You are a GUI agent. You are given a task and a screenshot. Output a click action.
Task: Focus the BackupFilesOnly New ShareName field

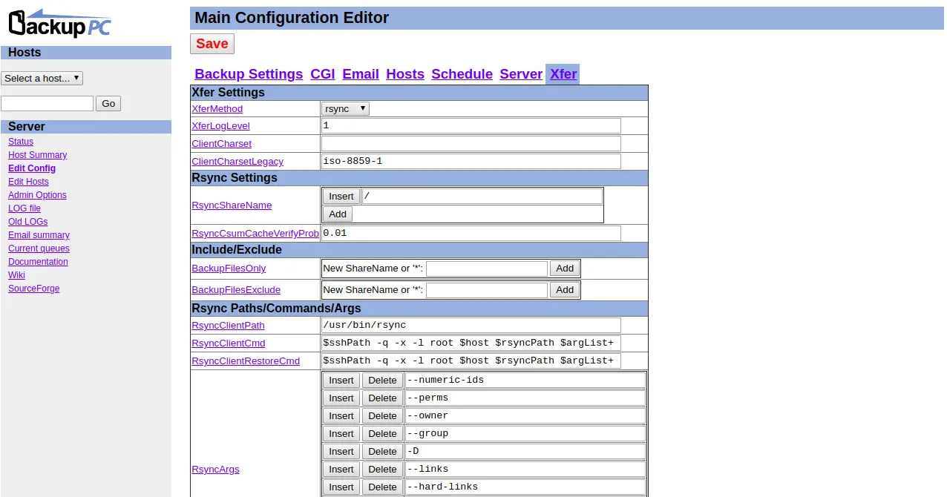tap(487, 269)
